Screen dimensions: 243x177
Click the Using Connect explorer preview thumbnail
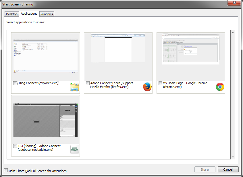(45, 55)
